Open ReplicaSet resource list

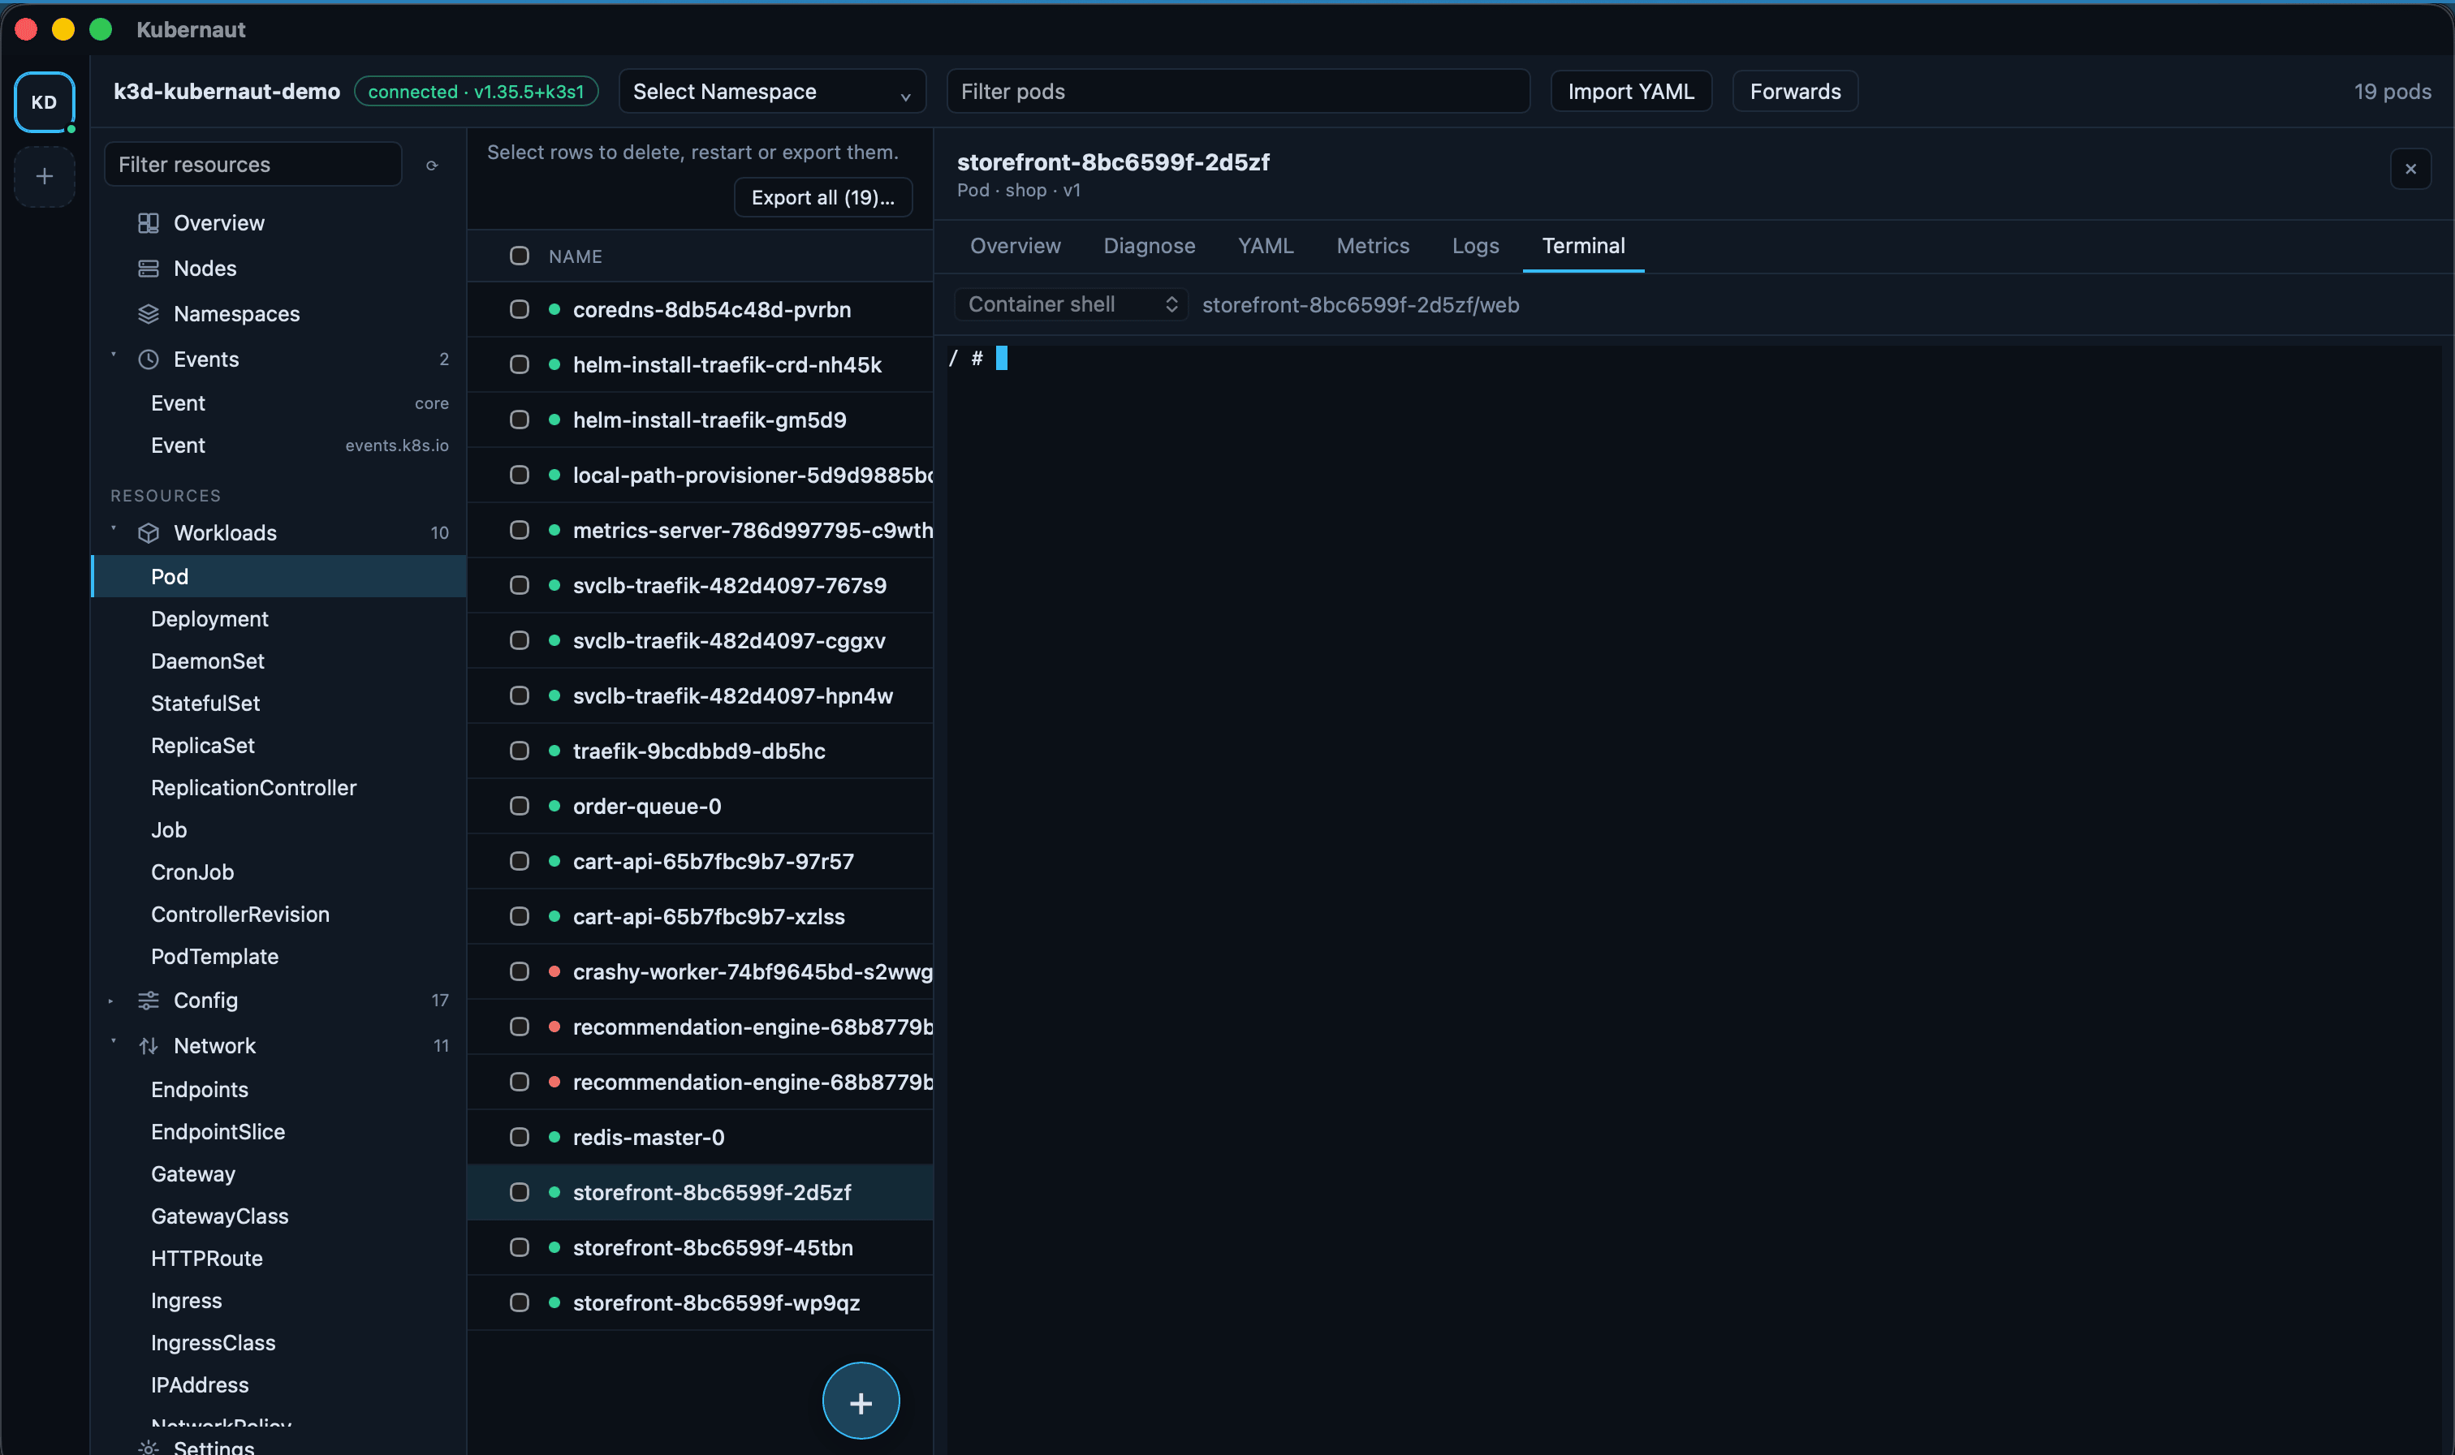(x=278, y=745)
